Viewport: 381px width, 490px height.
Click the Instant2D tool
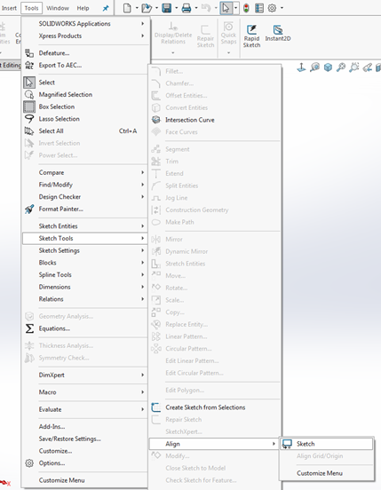tap(278, 33)
